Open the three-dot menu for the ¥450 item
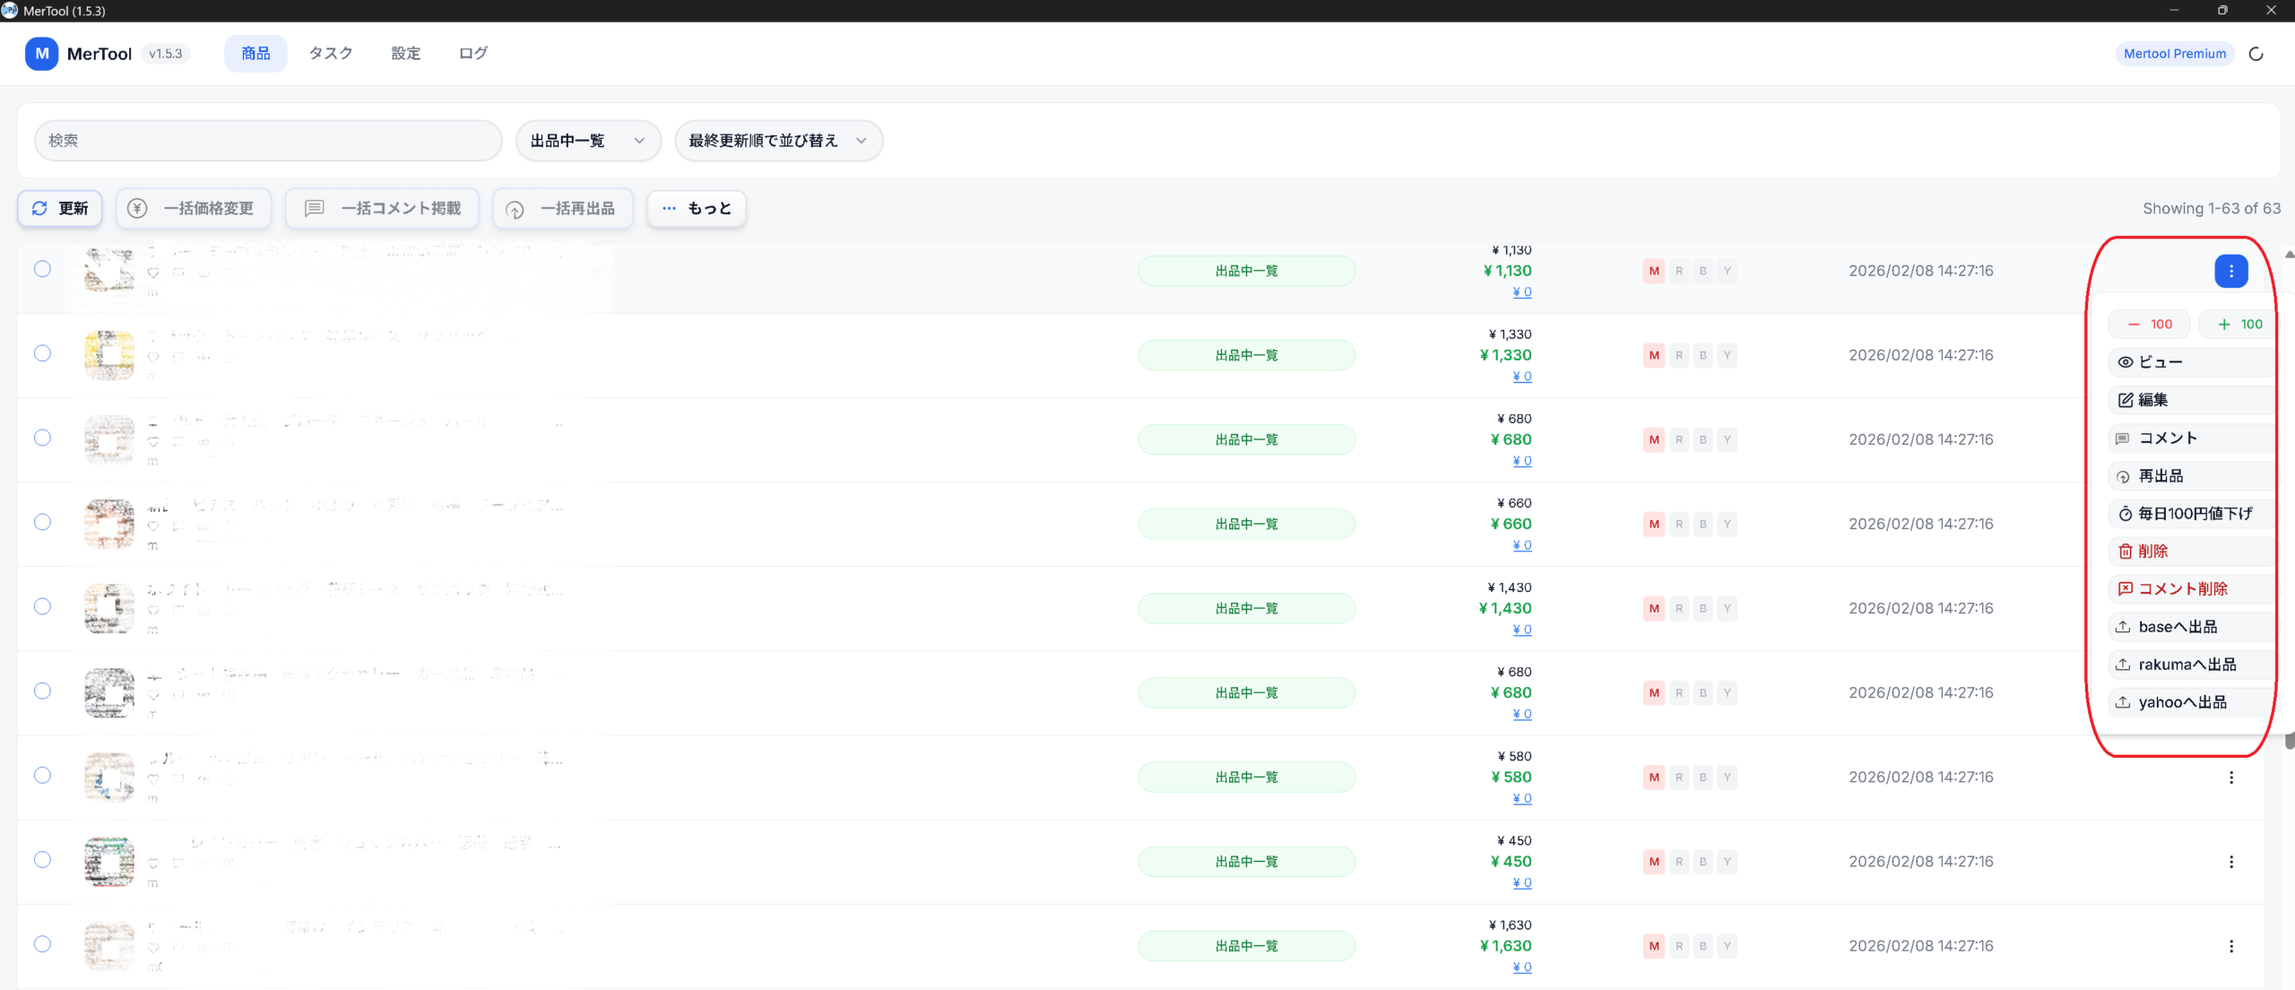 (x=2230, y=862)
